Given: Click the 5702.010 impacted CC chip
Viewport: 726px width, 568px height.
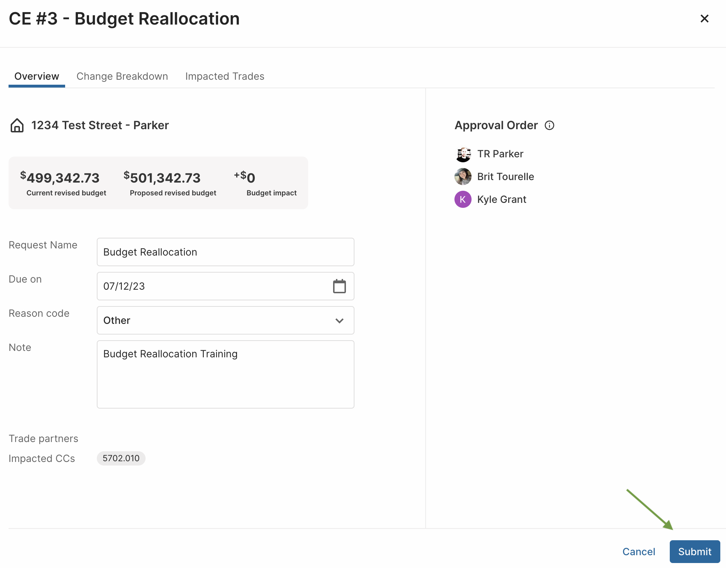Looking at the screenshot, I should (121, 458).
